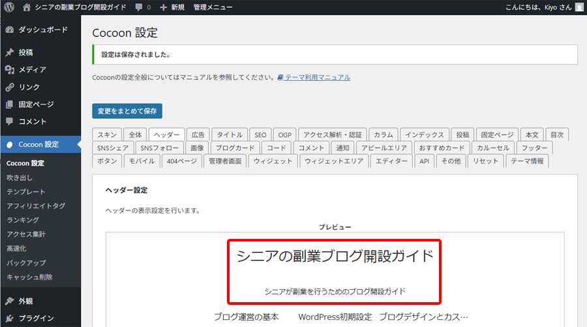Switch to the スキン tab
This screenshot has height=327, width=587.
point(107,135)
